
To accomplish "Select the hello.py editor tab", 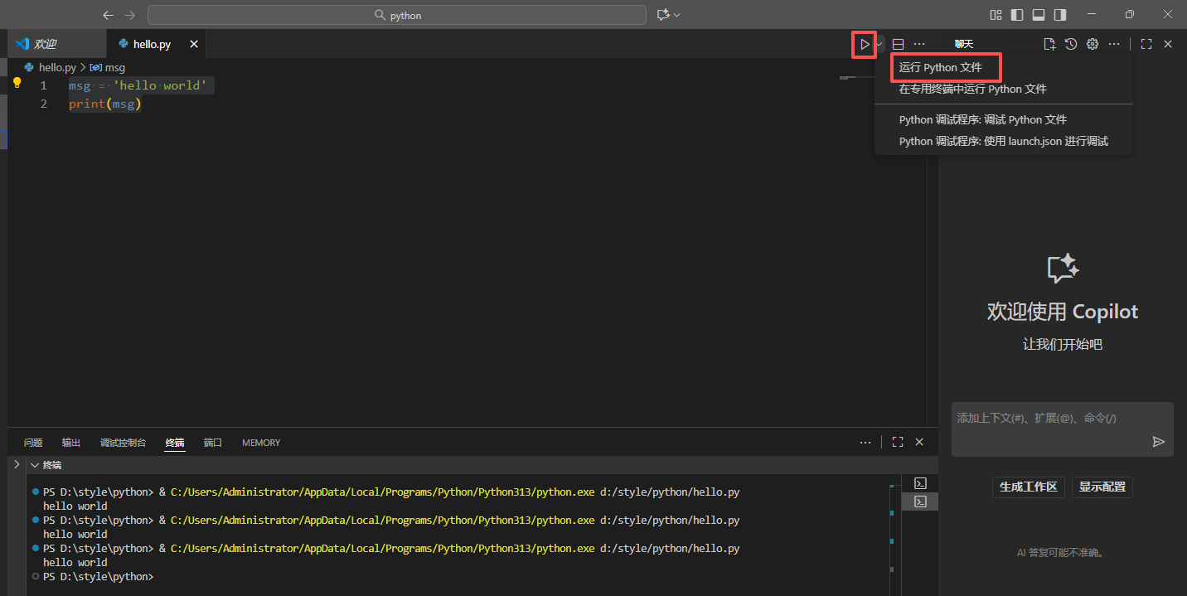I will click(152, 44).
